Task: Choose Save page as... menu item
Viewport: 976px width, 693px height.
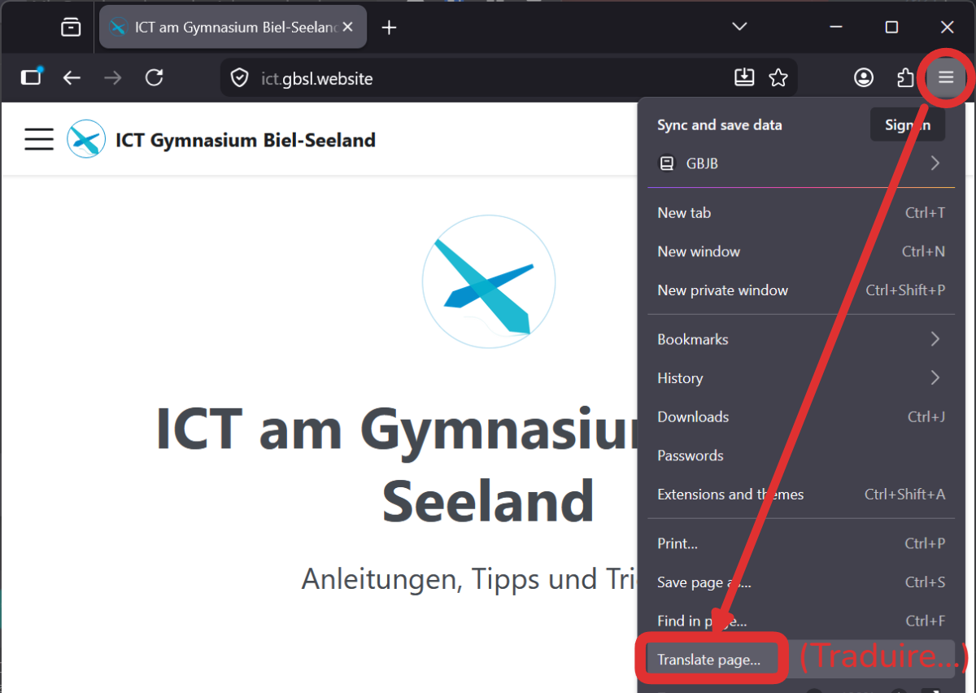Action: (x=801, y=582)
